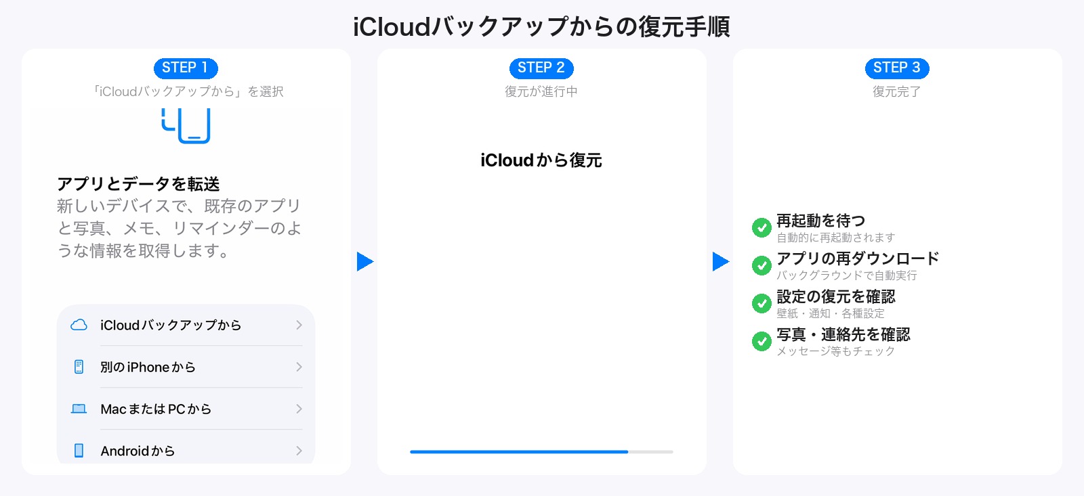Click the バックグラウンドで自動実行 subtitle
The height and width of the screenshot is (496, 1084).
point(846,275)
